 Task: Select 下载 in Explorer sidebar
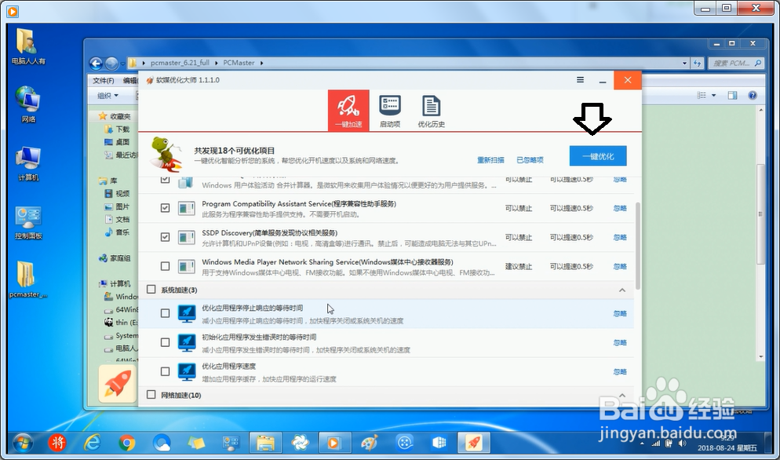tap(122, 129)
